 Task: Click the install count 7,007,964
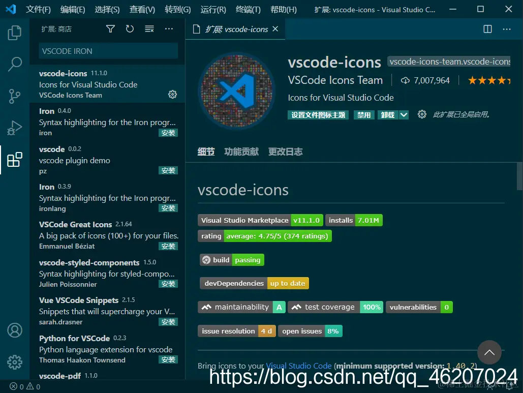[x=425, y=80]
